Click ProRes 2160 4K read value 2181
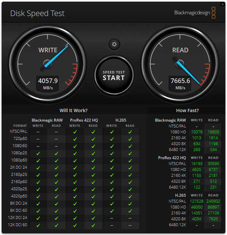 (x=213, y=175)
